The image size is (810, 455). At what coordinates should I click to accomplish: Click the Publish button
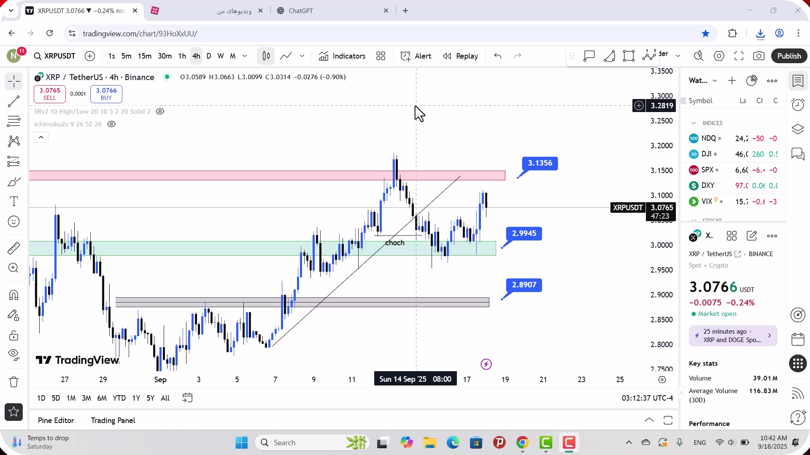pyautogui.click(x=789, y=56)
